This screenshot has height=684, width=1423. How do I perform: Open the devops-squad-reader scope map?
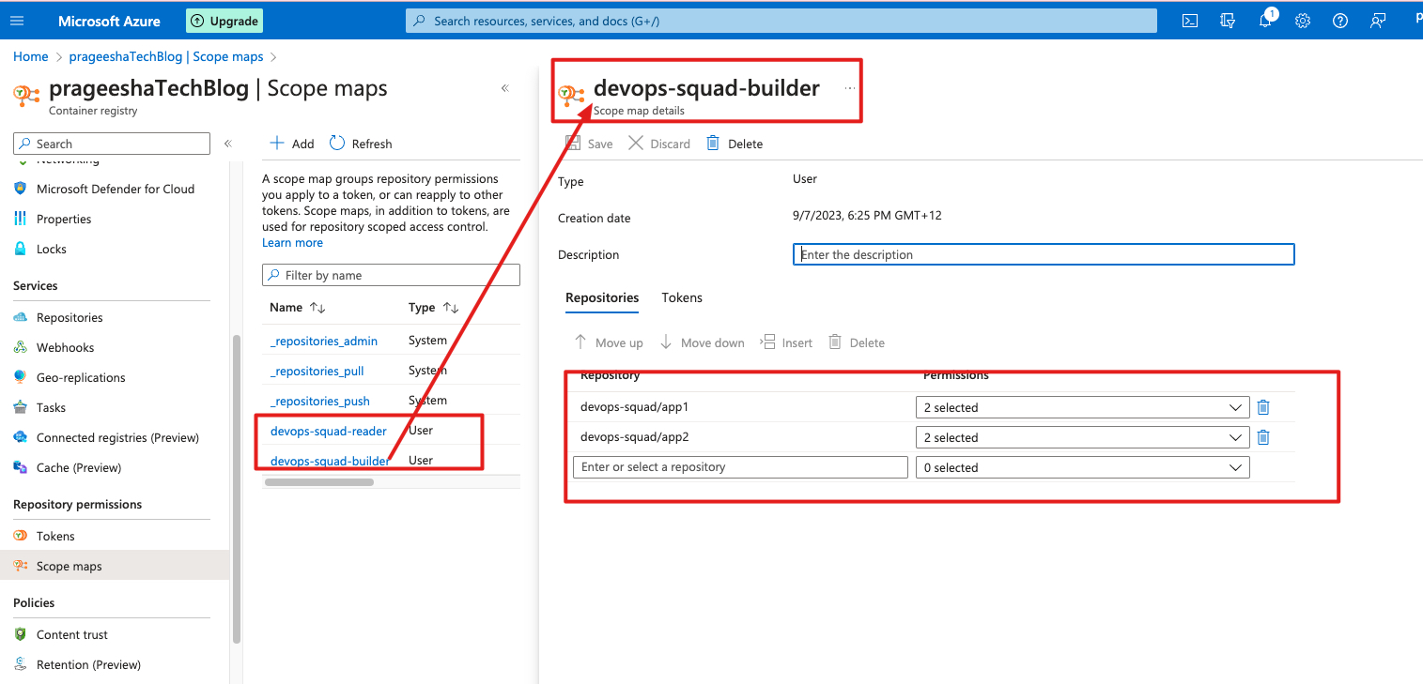[329, 431]
